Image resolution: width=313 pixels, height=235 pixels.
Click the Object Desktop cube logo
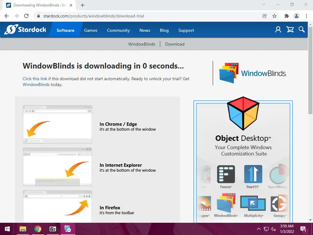(243, 113)
